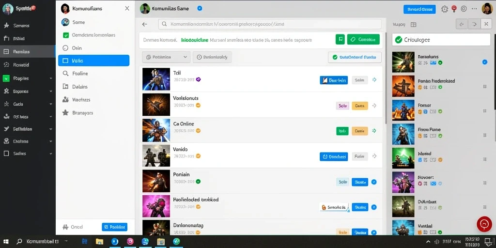Image resolution: width=496 pixels, height=248 pixels.
Task: Click the search input field at top
Action: click(269, 24)
